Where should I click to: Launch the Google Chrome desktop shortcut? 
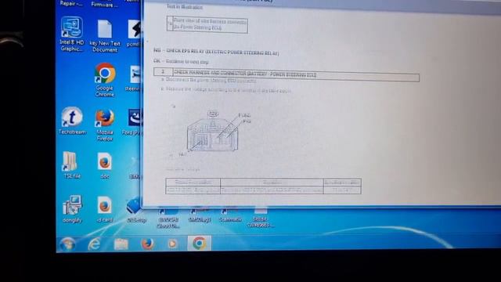click(105, 80)
